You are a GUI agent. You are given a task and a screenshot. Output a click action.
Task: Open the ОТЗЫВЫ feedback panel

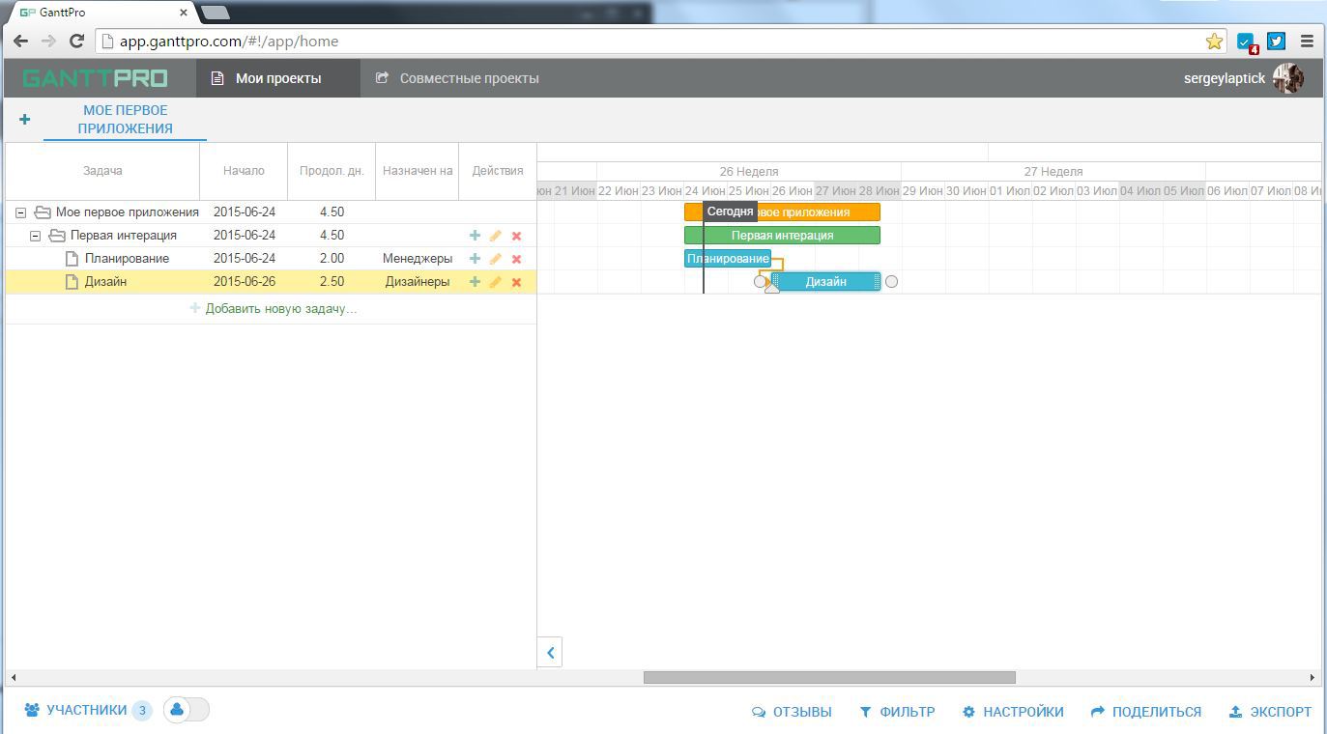[x=792, y=712]
